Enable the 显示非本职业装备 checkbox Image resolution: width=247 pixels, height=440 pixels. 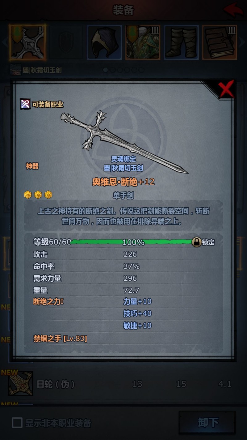coord(17,423)
